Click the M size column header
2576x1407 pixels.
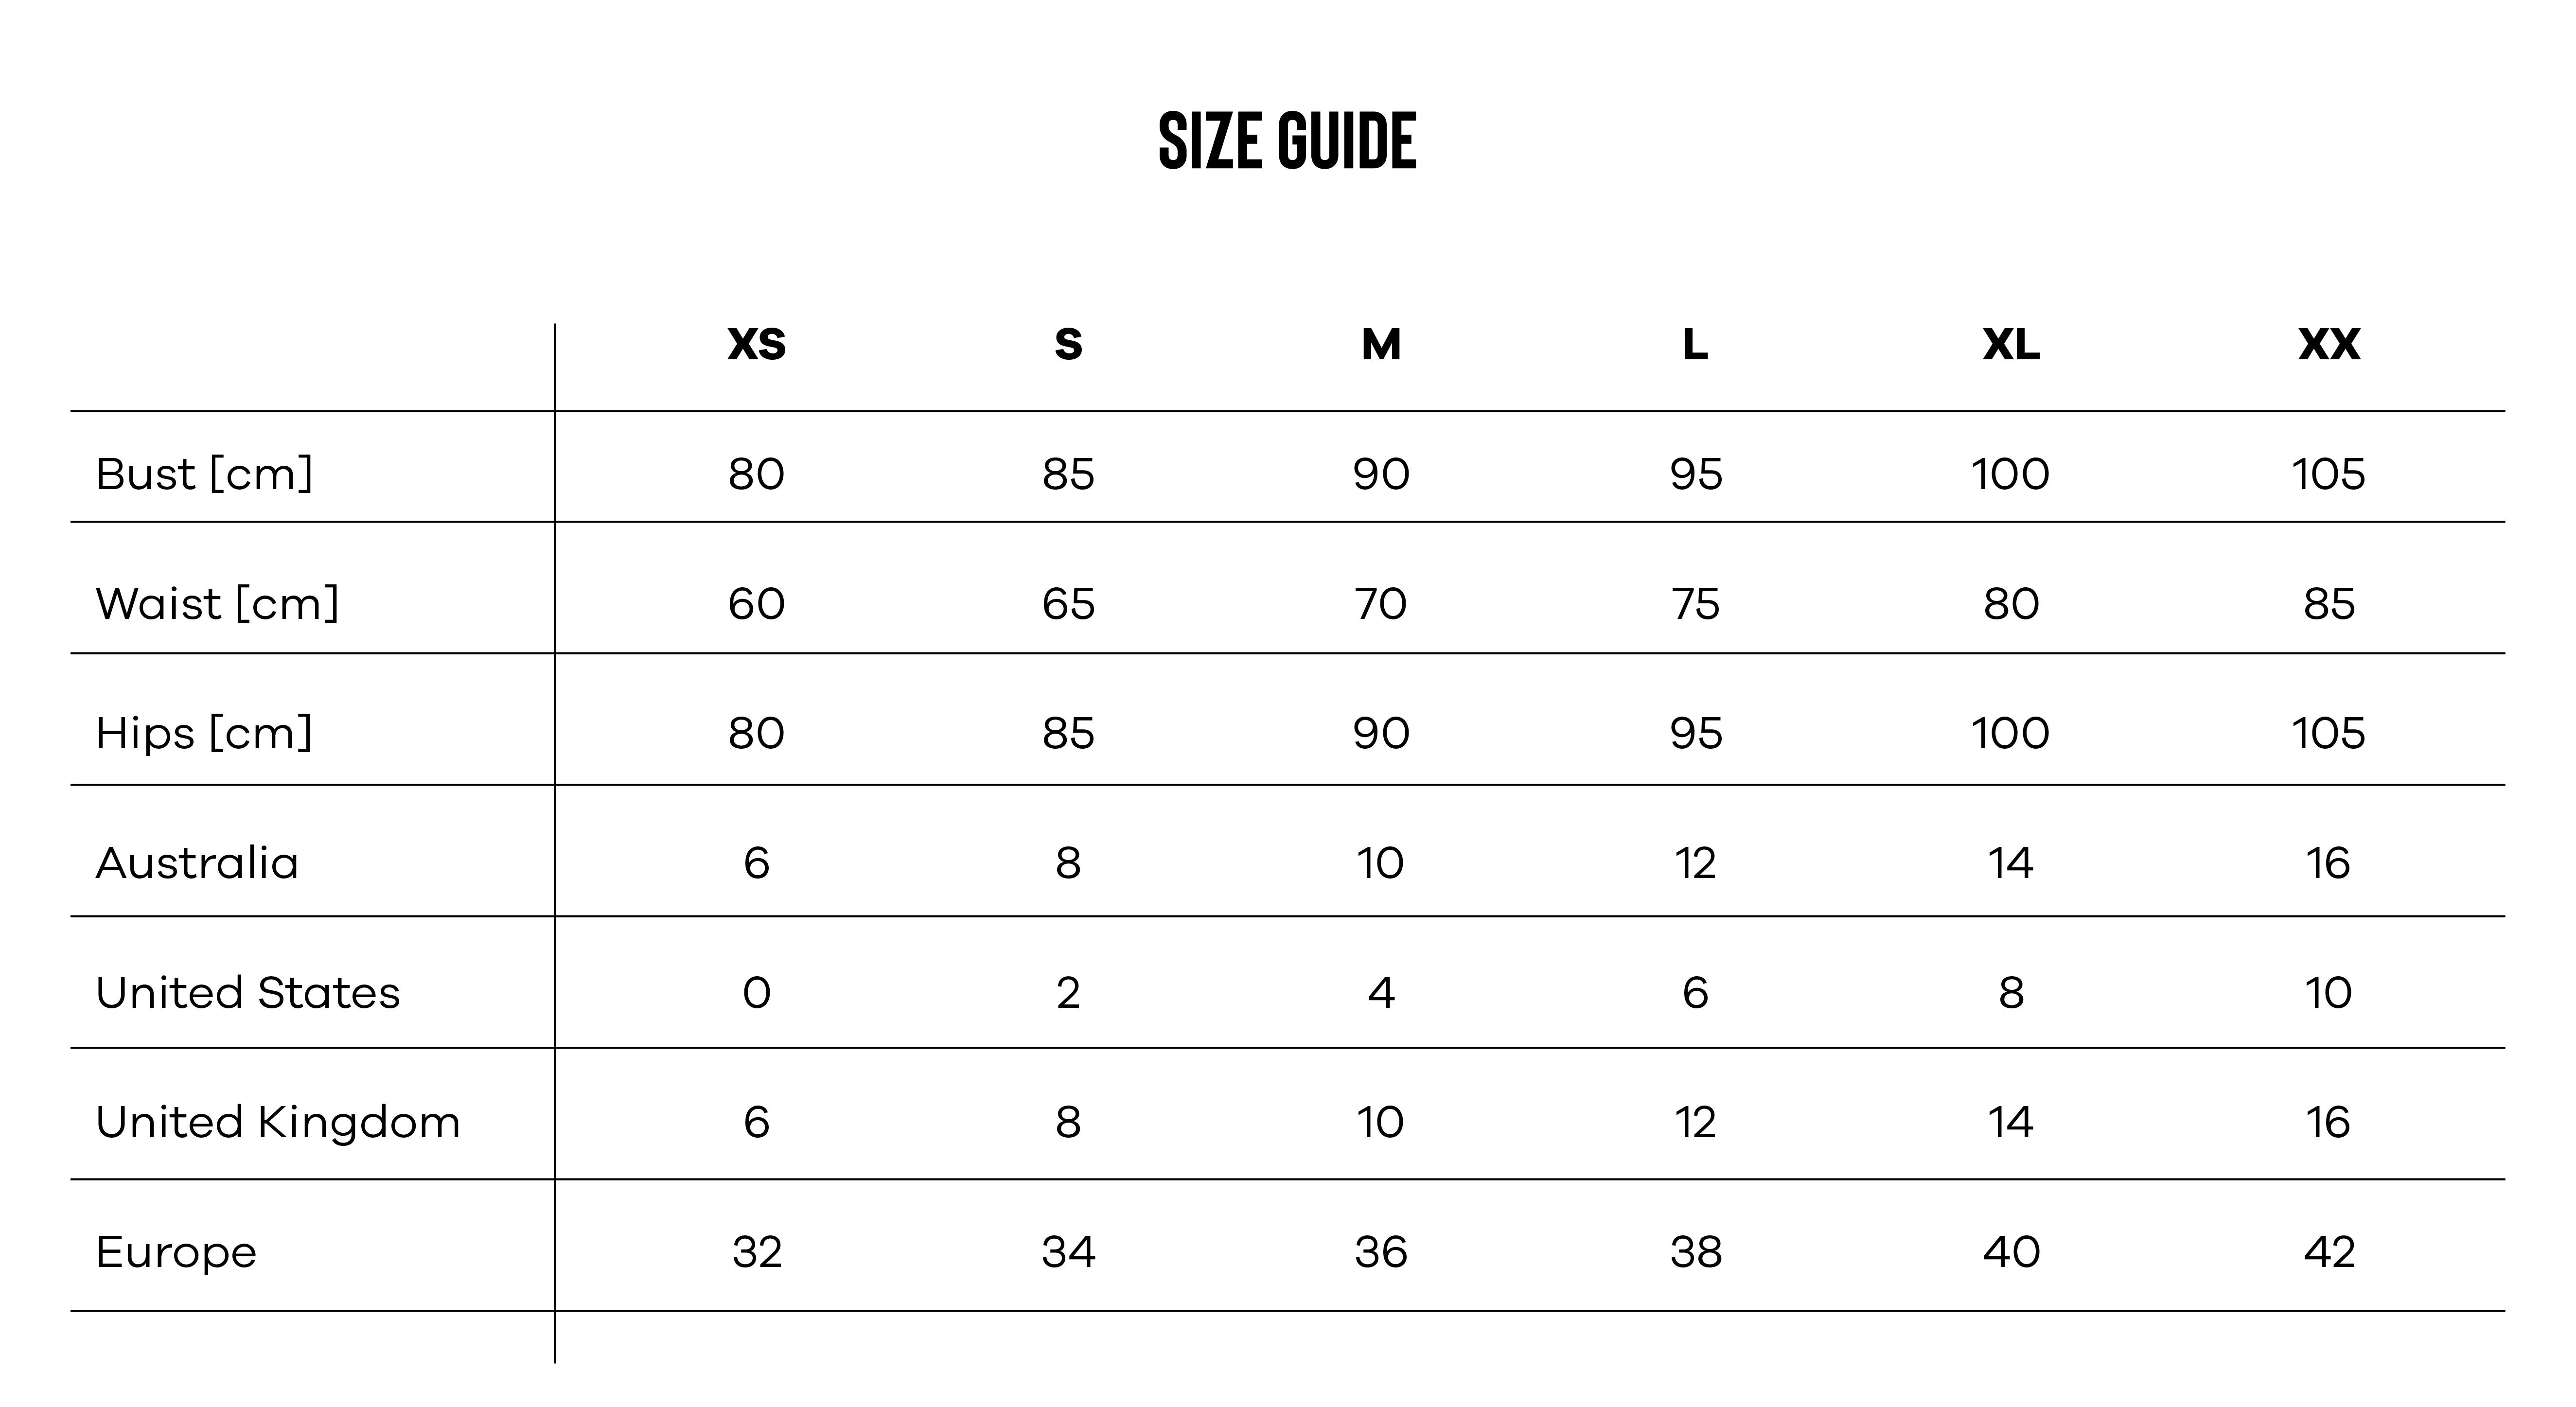(x=1381, y=345)
